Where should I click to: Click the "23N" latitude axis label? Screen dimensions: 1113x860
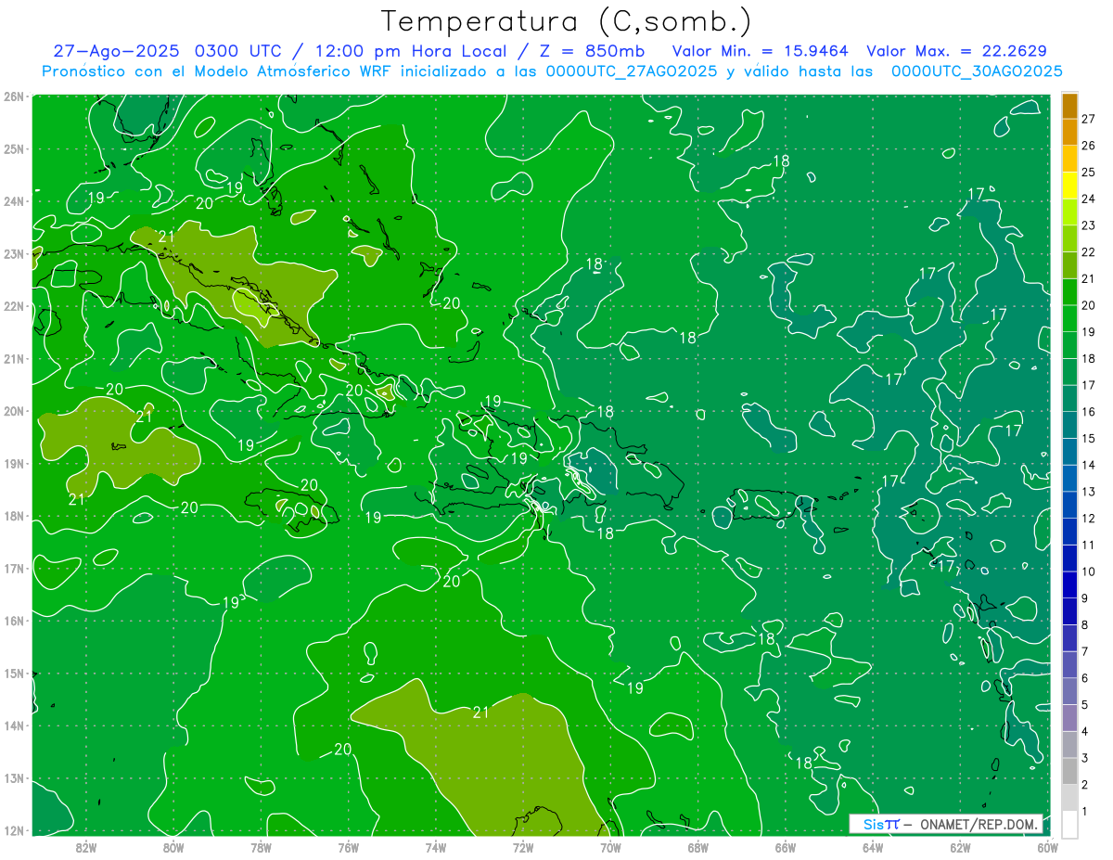[14, 253]
